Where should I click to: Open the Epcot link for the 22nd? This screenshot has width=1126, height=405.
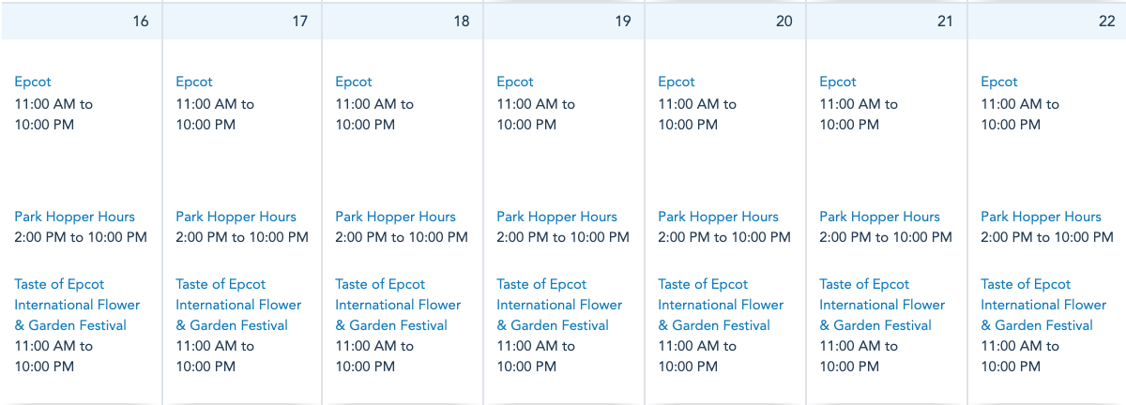pos(999,82)
